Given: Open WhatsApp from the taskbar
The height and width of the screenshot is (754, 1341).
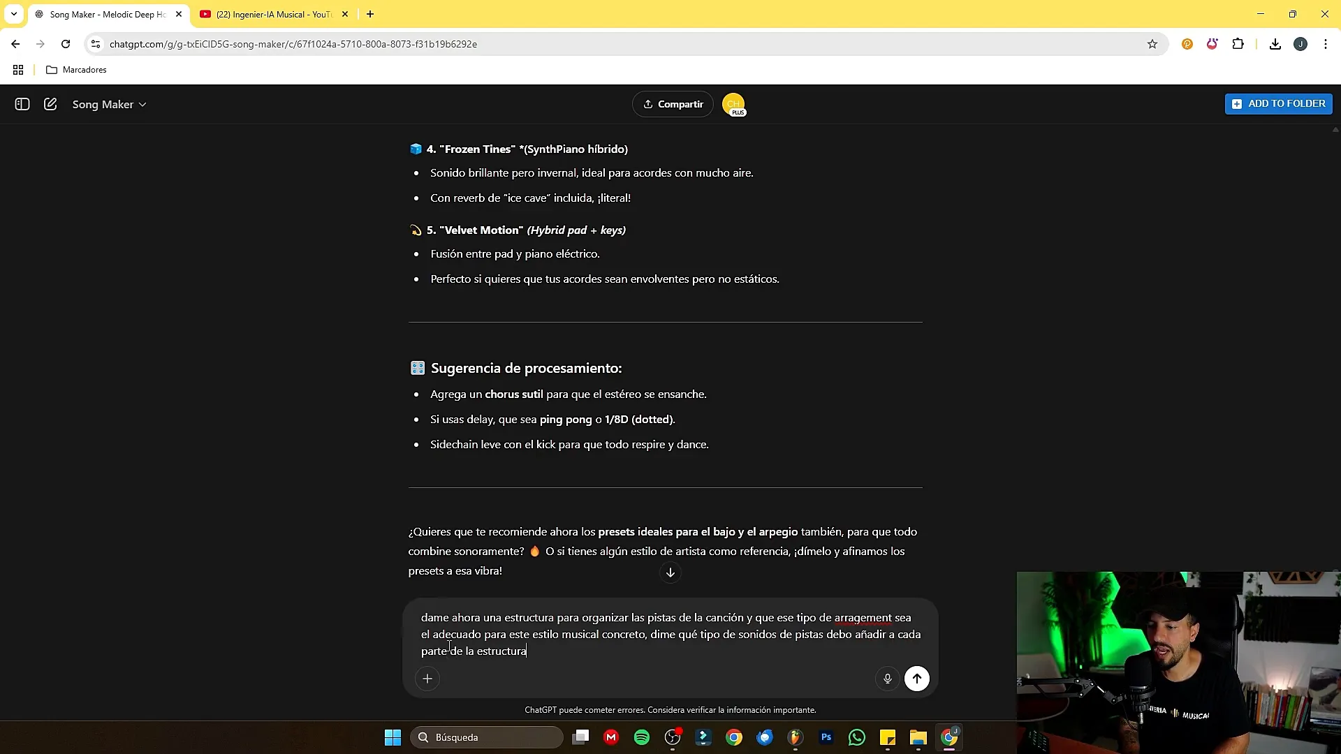Looking at the screenshot, I should tap(857, 737).
